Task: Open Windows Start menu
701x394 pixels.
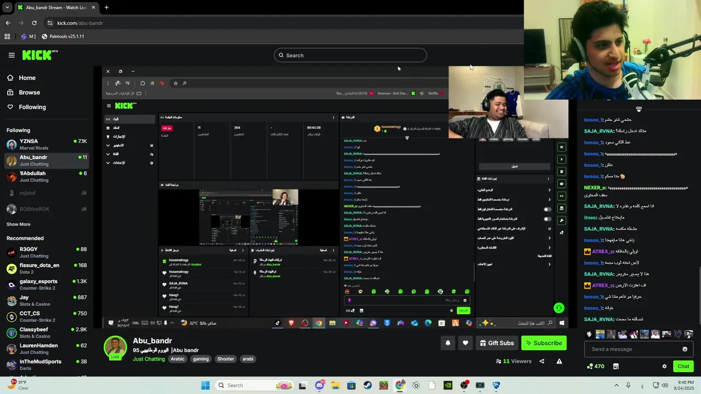Action: [x=205, y=385]
